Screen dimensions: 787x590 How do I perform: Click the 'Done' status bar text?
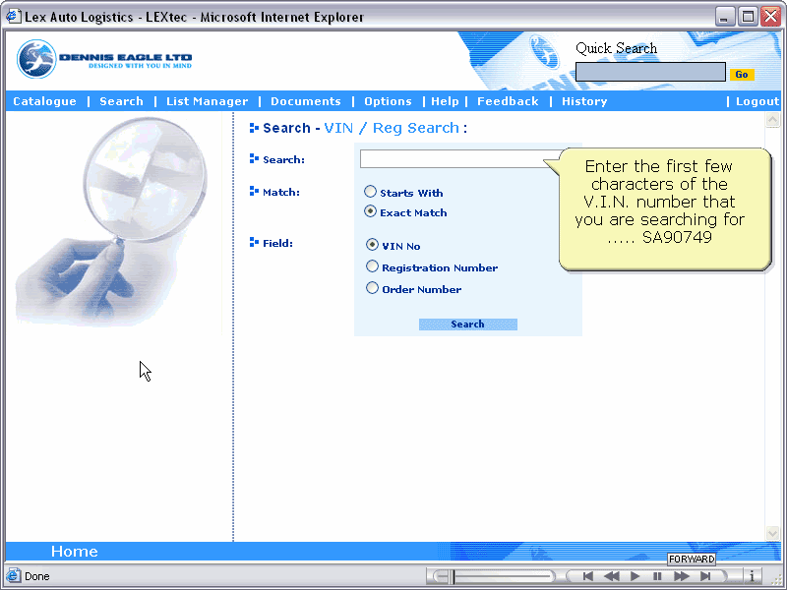tap(37, 576)
